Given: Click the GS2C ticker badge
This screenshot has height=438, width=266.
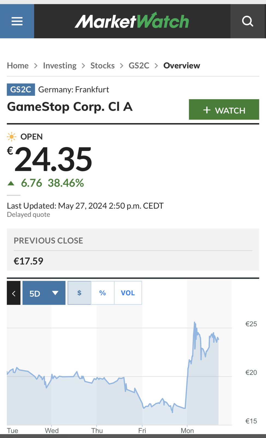Looking at the screenshot, I should click(x=21, y=90).
